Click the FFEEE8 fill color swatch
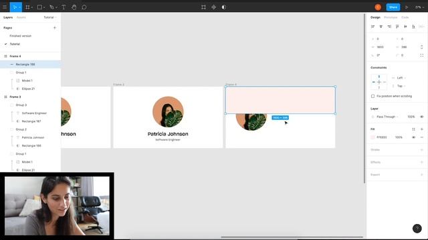428x240 pixels. pyautogui.click(x=373, y=137)
